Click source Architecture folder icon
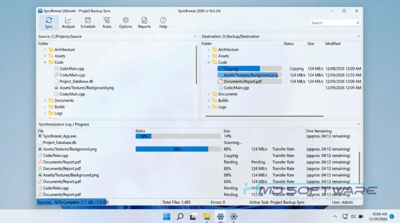 point(51,50)
